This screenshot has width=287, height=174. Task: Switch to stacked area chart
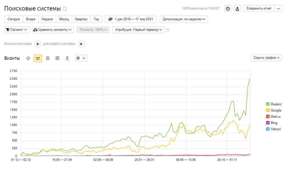(48, 58)
